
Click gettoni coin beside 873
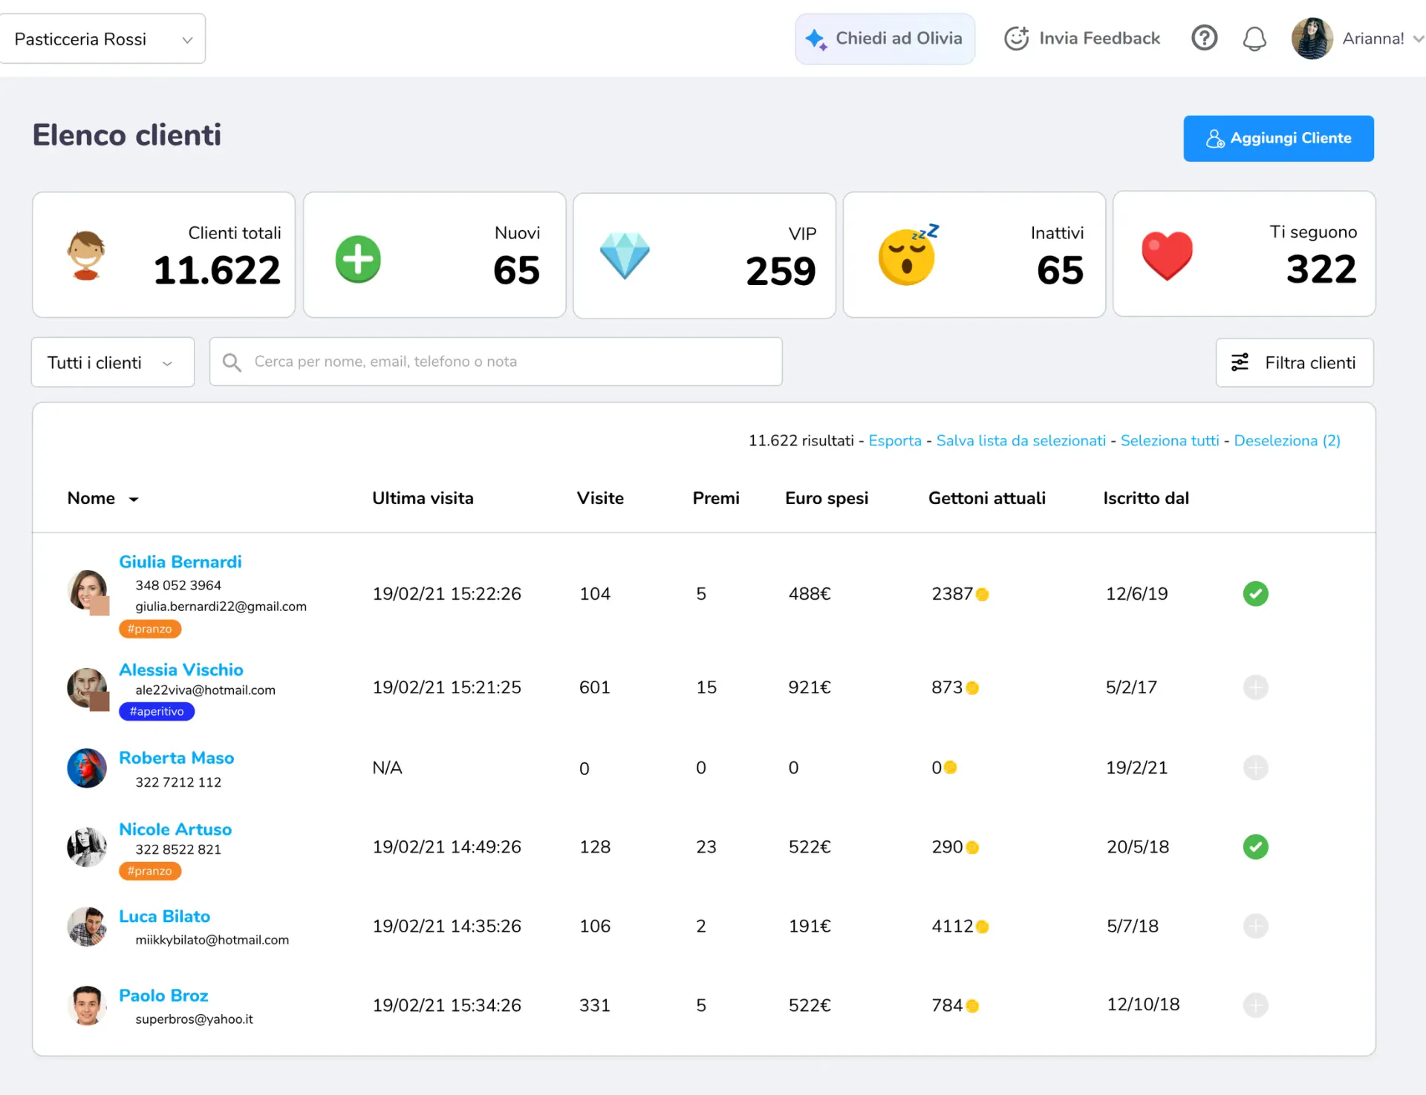click(x=972, y=687)
